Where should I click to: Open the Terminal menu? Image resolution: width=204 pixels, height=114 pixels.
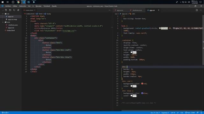click(x=47, y=6)
